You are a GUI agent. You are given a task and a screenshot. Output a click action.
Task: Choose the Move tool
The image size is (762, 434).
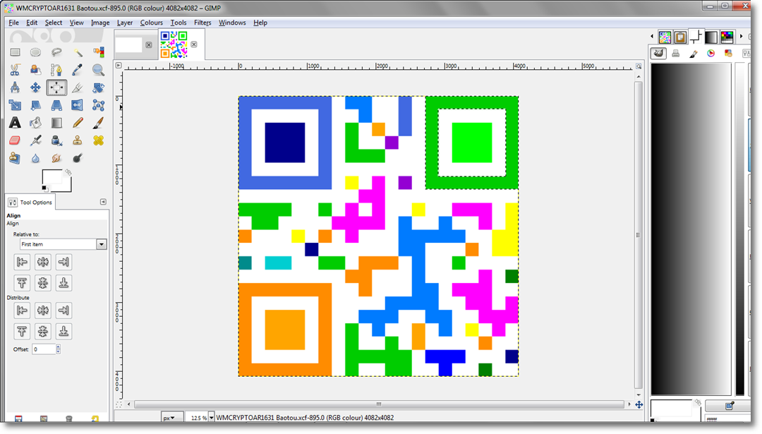(x=35, y=88)
